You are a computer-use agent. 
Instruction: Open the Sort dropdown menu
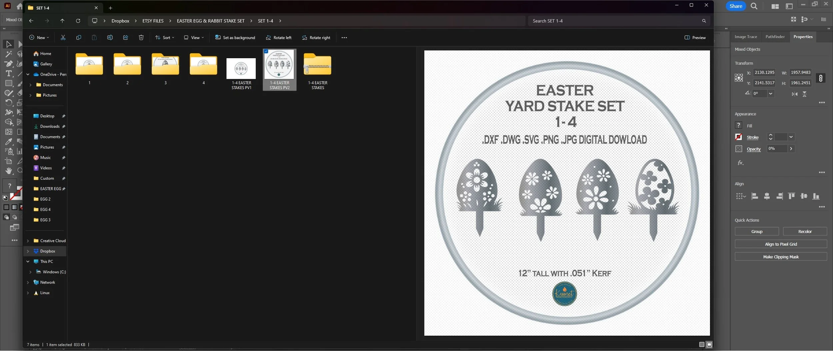pos(165,38)
